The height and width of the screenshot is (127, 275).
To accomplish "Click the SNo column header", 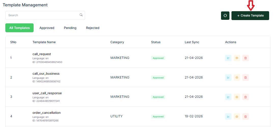I will [13, 42].
